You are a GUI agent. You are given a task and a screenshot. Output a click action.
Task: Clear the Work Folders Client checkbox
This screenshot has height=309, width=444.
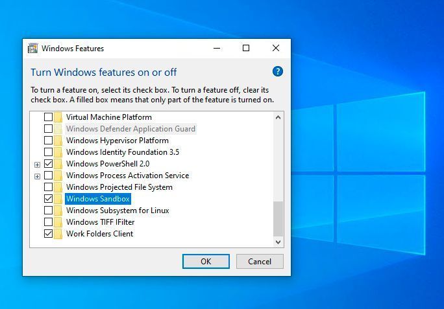[49, 233]
